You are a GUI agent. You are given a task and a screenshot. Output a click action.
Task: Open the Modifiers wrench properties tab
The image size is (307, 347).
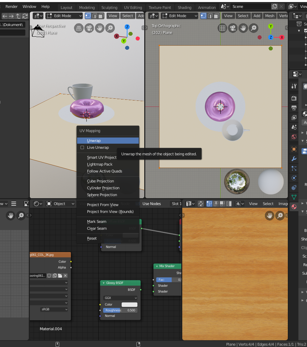coord(294,159)
